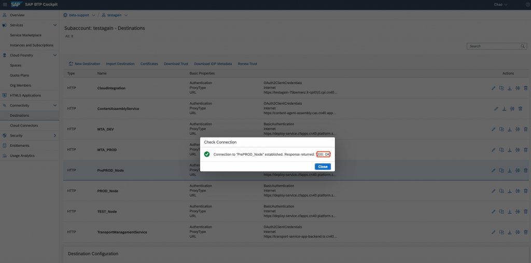Delete the MTA_PROD destination
Screen dimensions: 531x263
(526, 150)
